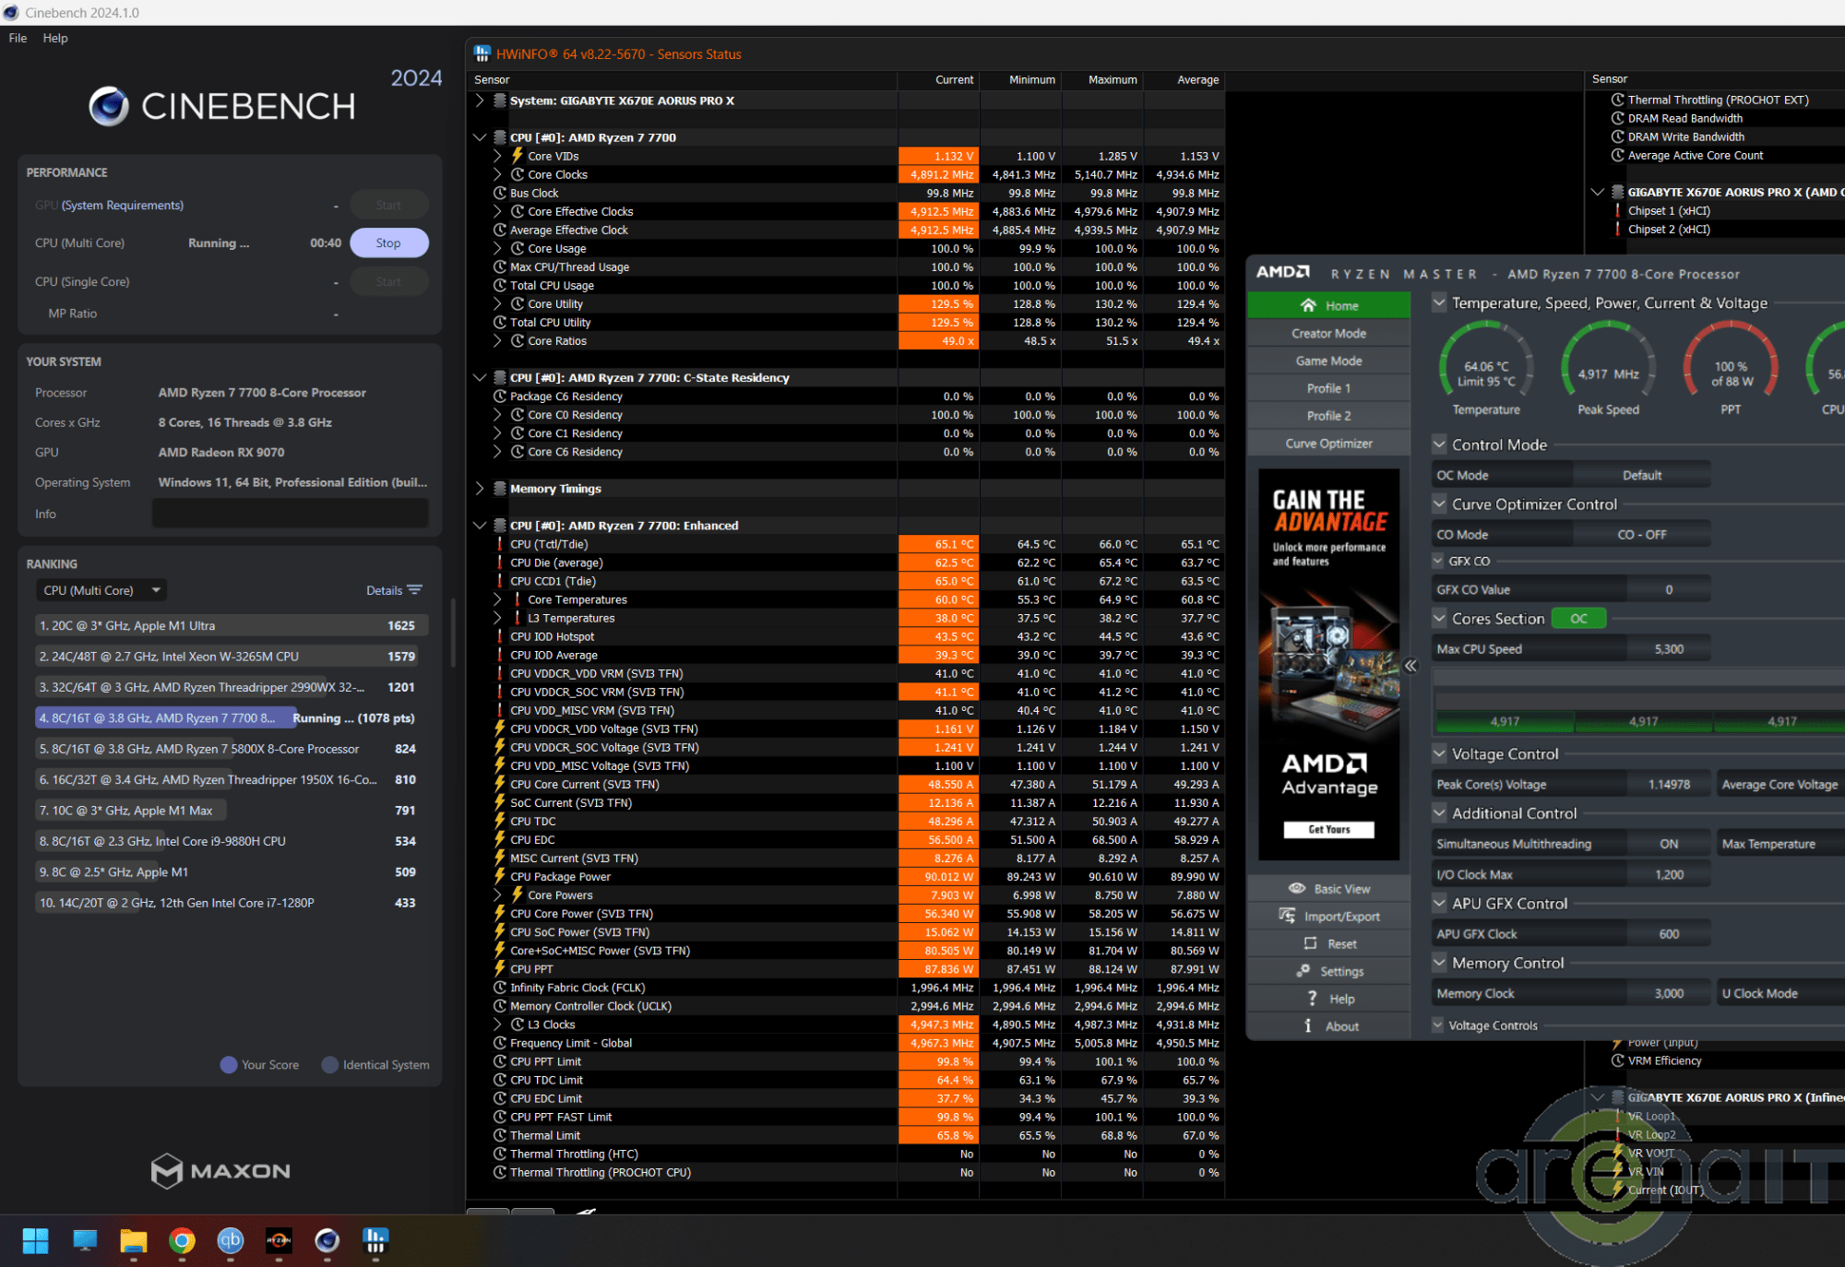This screenshot has height=1267, width=1845.
Task: Select Creator Mode in Ryzen Master
Action: tap(1328, 333)
